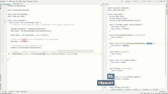Open the principal run configuration dropdown
The image size is (168, 94).
pyautogui.click(x=128, y=1)
